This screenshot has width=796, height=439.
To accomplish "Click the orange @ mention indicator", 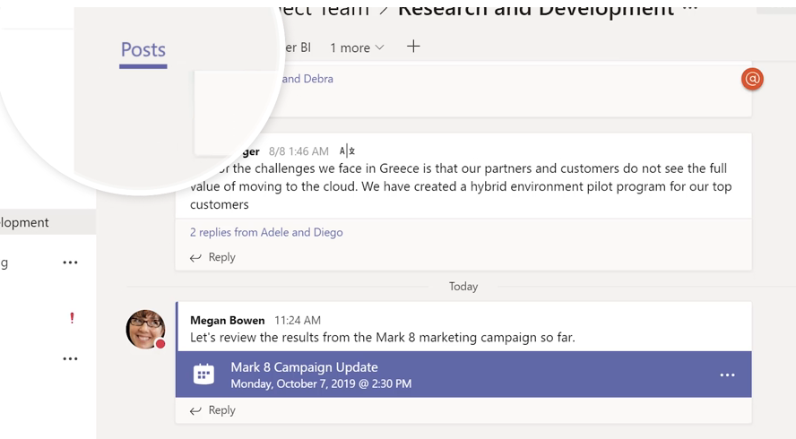I will coord(752,79).
